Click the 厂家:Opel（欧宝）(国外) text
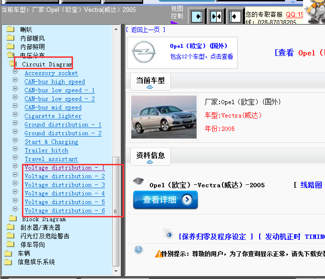 (x=242, y=102)
